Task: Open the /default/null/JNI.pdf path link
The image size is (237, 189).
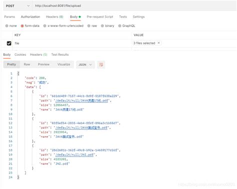Action: click(74, 155)
